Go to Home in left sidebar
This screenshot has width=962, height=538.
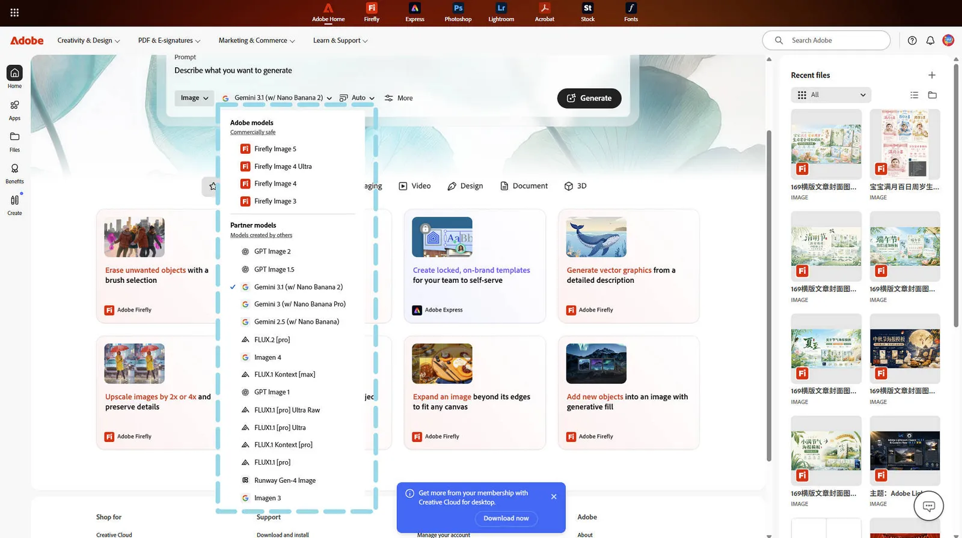coord(14,77)
